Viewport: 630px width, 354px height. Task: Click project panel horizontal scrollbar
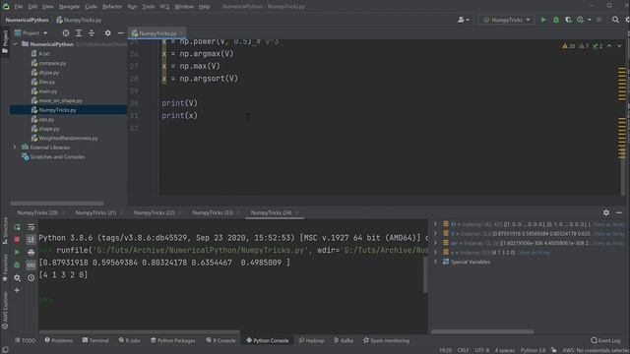coord(57,204)
